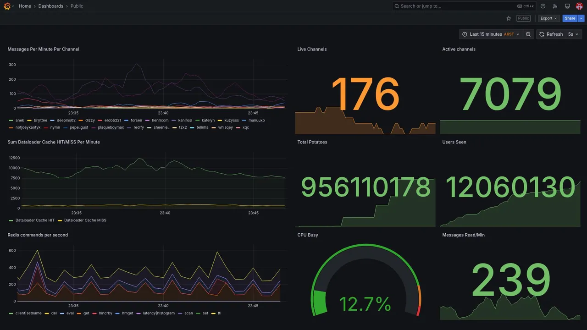The height and width of the screenshot is (330, 587).
Task: Focus the Search or jump to field
Action: (464, 6)
